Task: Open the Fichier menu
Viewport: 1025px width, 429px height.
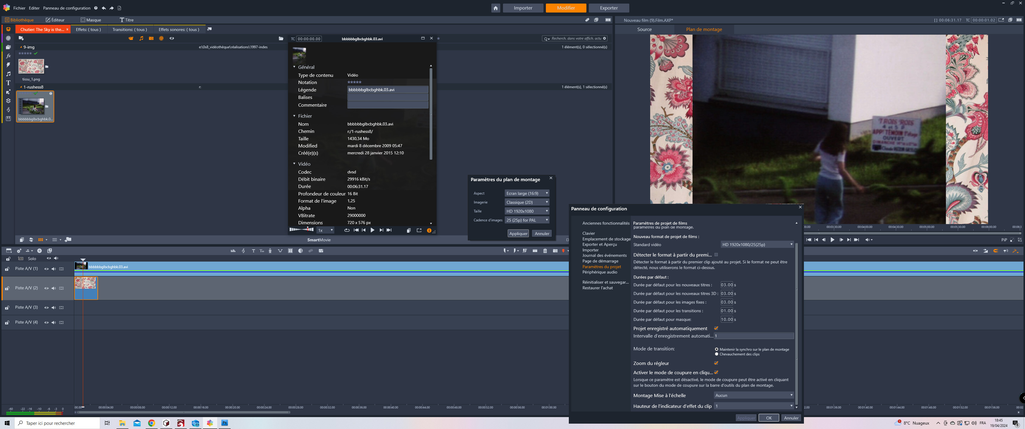Action: click(19, 8)
